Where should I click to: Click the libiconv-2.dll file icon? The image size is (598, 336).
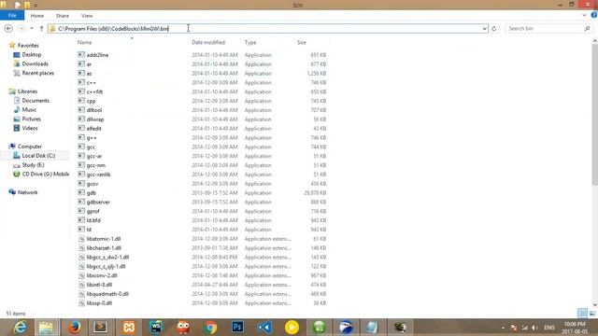(81, 275)
